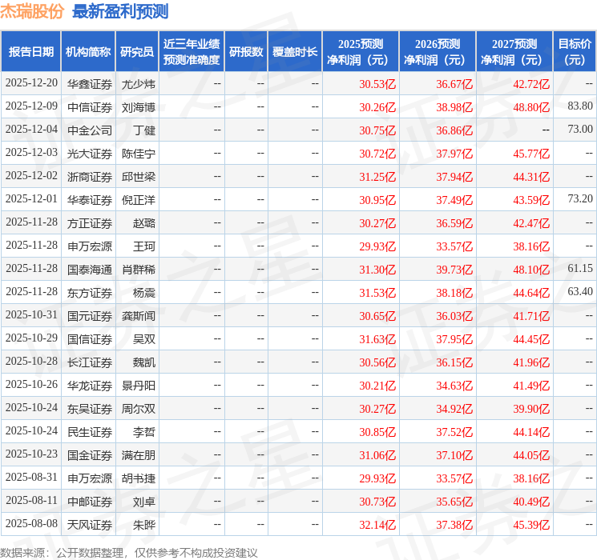Click the 32.14亿 profit value
The height and width of the screenshot is (560, 597).
(x=377, y=525)
